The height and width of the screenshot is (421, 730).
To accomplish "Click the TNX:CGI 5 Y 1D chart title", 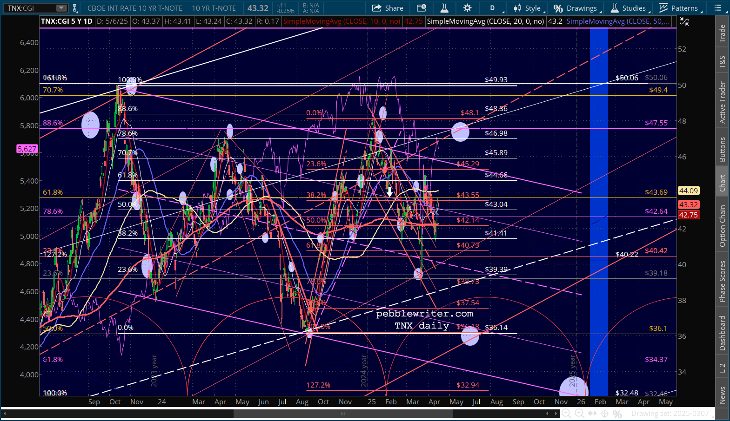I will pyautogui.click(x=67, y=21).
